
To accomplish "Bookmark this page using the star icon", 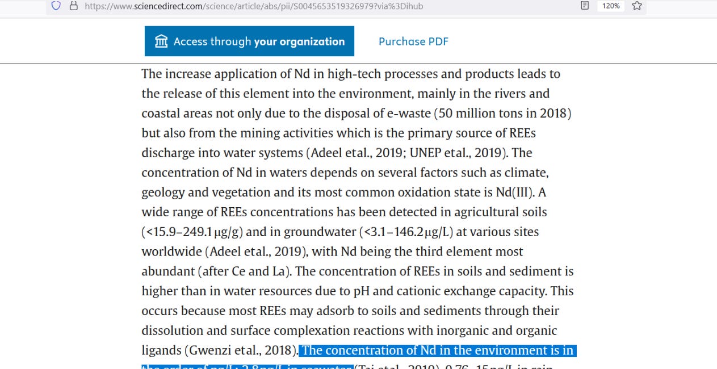I will coord(636,6).
